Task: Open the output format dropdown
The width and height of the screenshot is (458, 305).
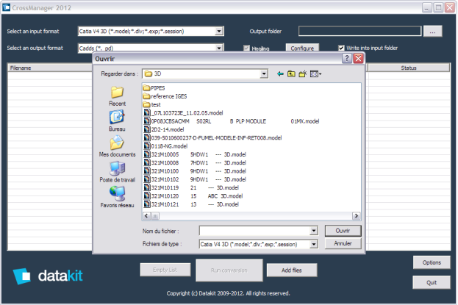Action: coord(219,48)
